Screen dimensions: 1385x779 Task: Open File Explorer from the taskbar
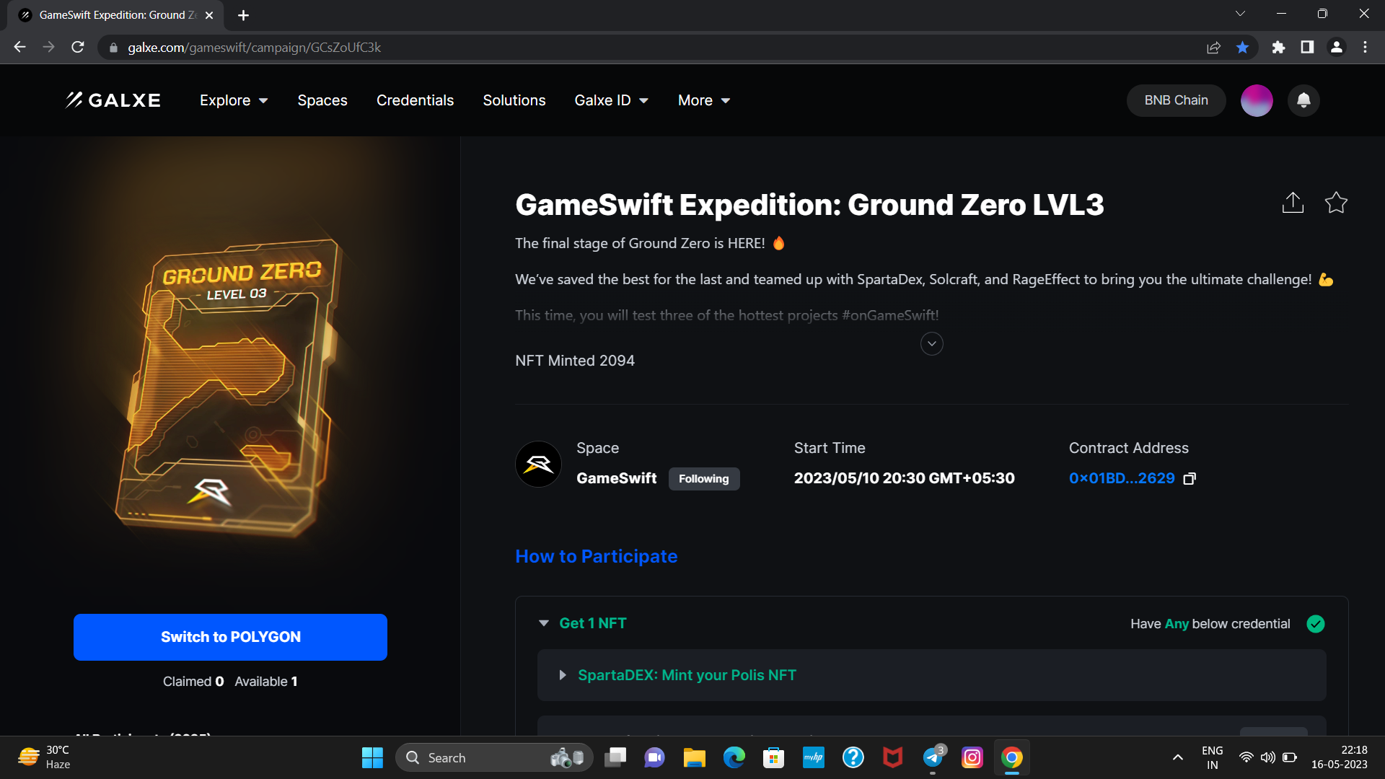coord(694,757)
